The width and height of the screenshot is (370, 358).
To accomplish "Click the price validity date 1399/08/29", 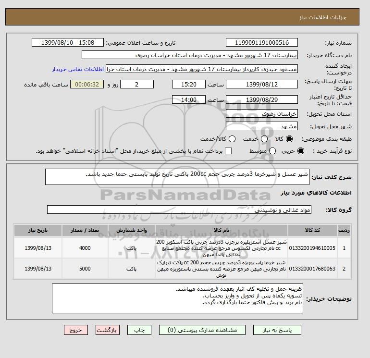I will (262, 99).
